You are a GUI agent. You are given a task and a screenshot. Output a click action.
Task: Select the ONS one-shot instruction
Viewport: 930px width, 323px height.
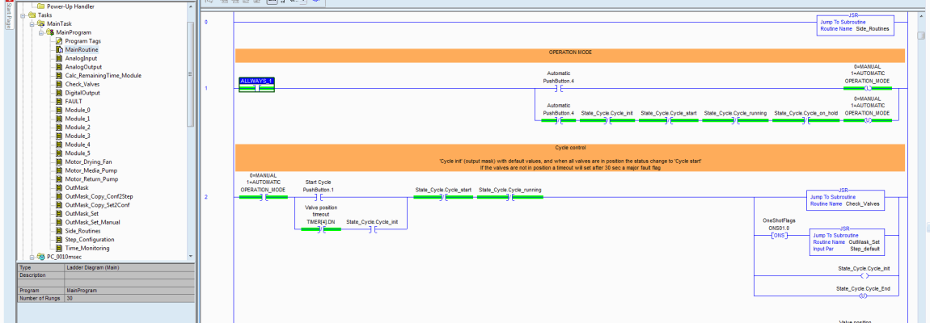(x=779, y=235)
